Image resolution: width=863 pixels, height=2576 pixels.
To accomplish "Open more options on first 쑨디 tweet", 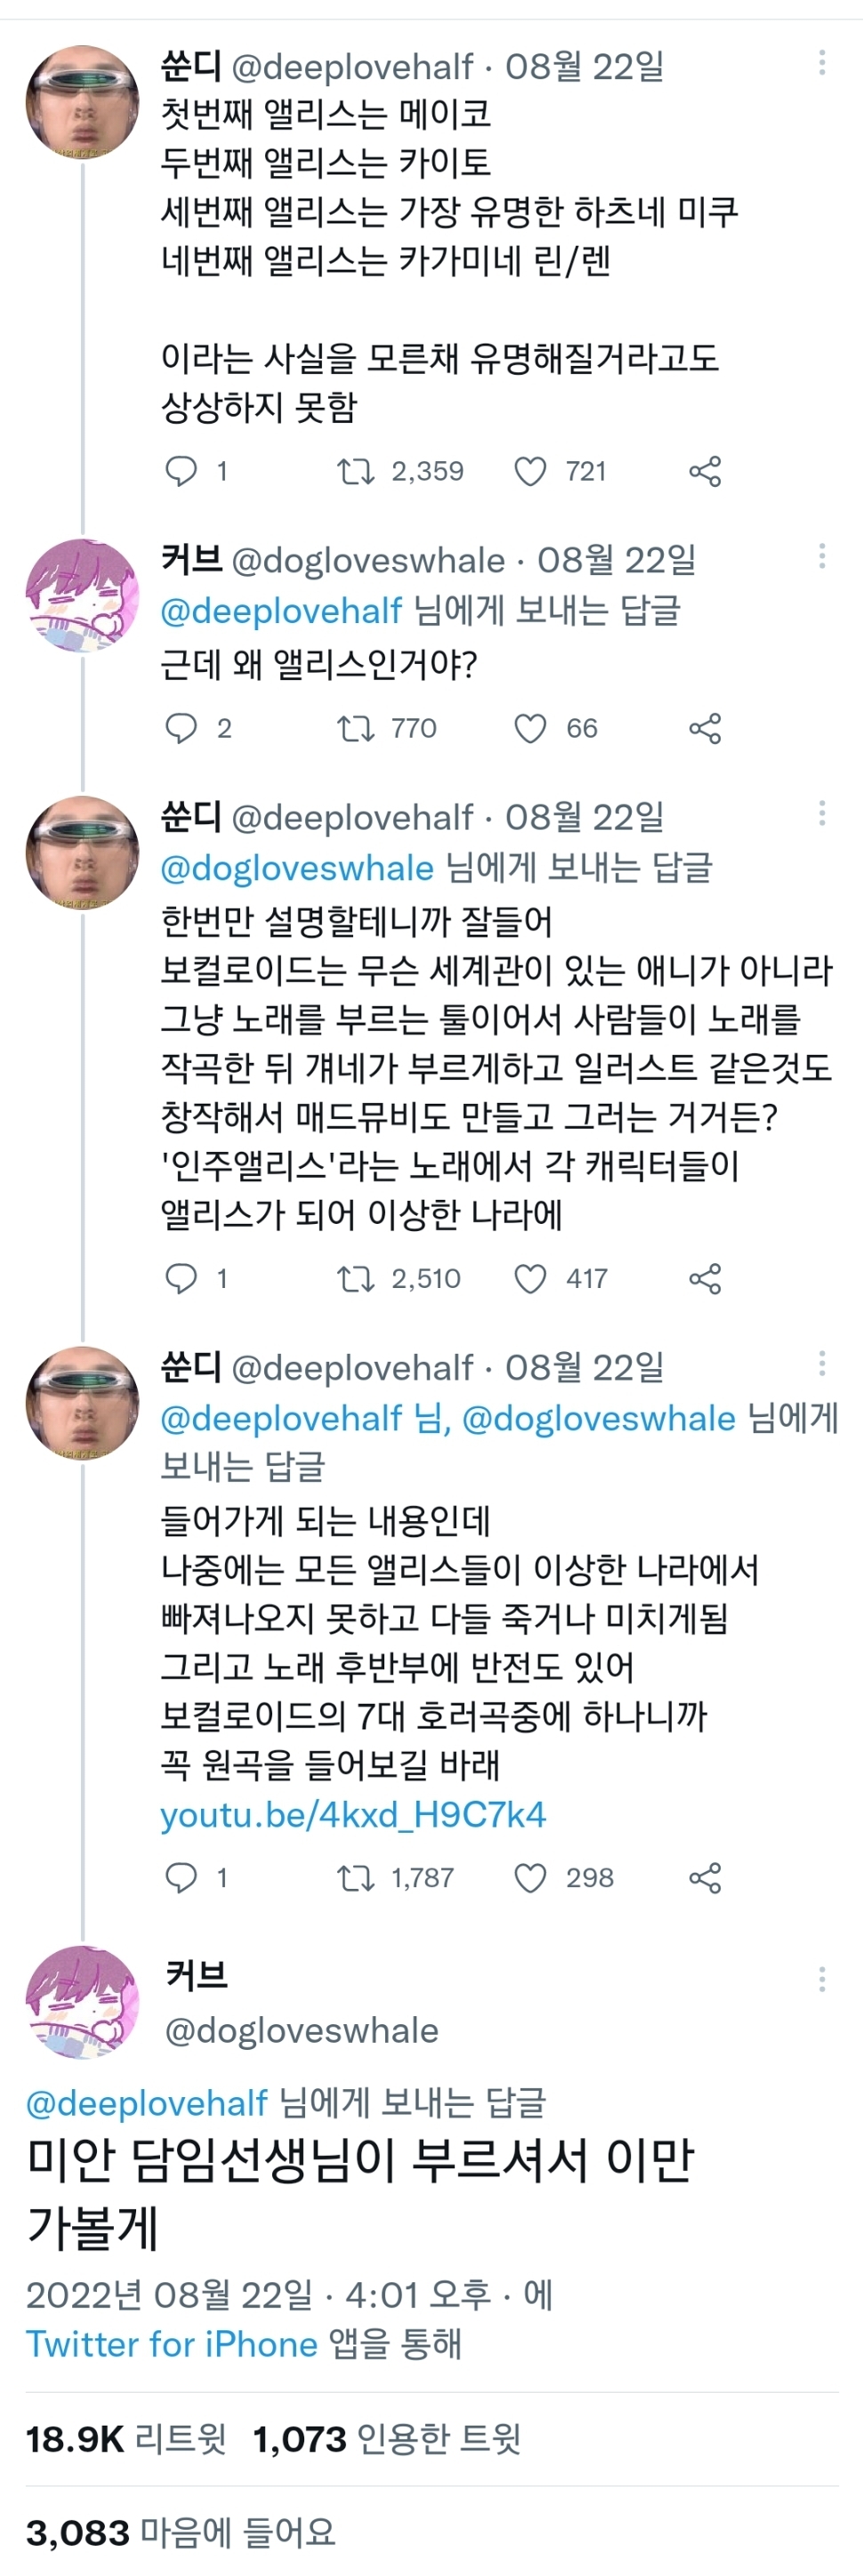I will click(x=822, y=62).
